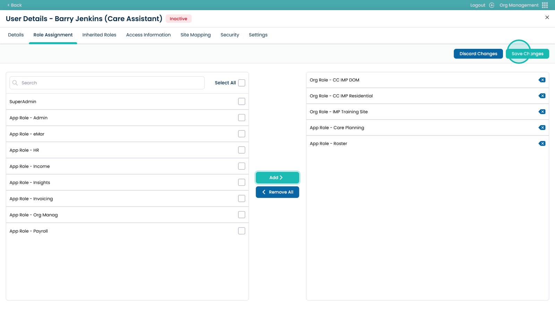This screenshot has width=555, height=312.
Task: Switch to the Inherited Roles tab
Action: 99,35
